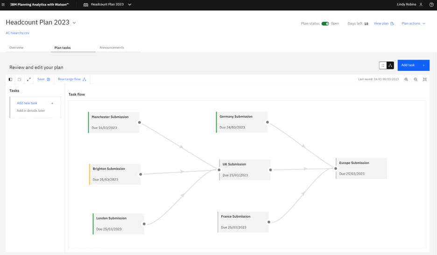Open the Lindy Robins user profile icon
This screenshot has height=255, width=437.
pyautogui.click(x=421, y=5)
